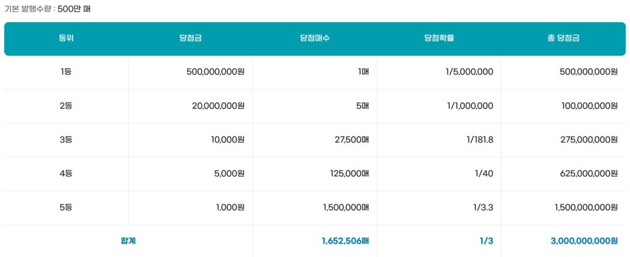Click the 당첨금 column header
Screen dimensions: 630x257
click(190, 38)
